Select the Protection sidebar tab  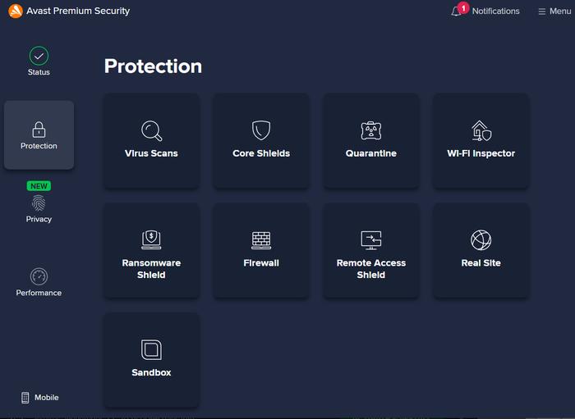click(39, 135)
